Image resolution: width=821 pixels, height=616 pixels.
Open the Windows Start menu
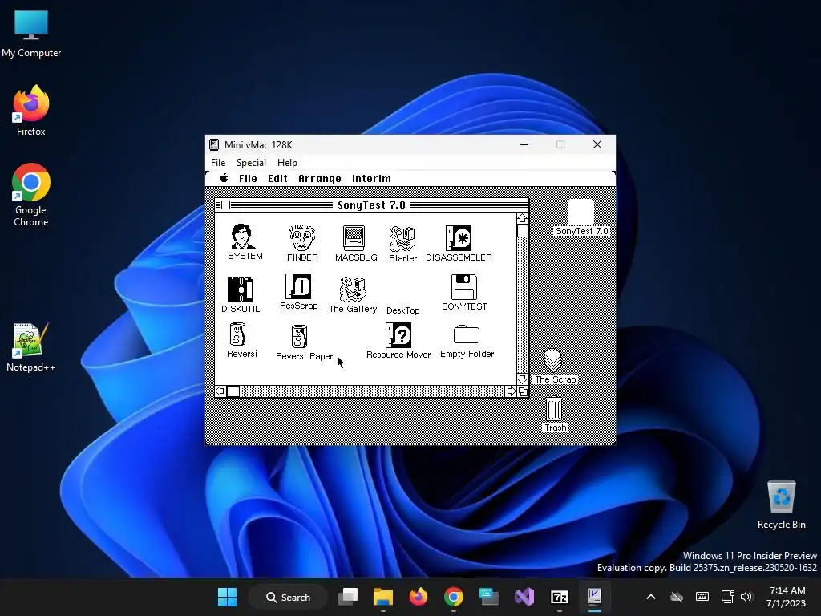[x=227, y=597]
